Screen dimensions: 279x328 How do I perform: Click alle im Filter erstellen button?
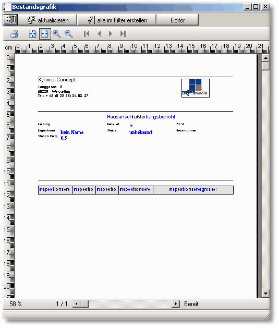(117, 20)
